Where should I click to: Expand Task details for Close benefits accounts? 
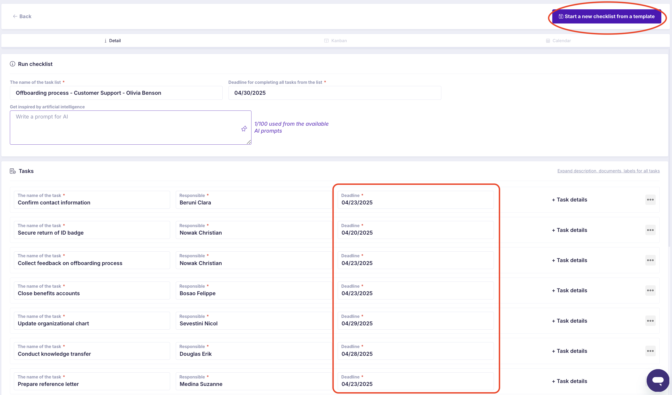click(569, 290)
